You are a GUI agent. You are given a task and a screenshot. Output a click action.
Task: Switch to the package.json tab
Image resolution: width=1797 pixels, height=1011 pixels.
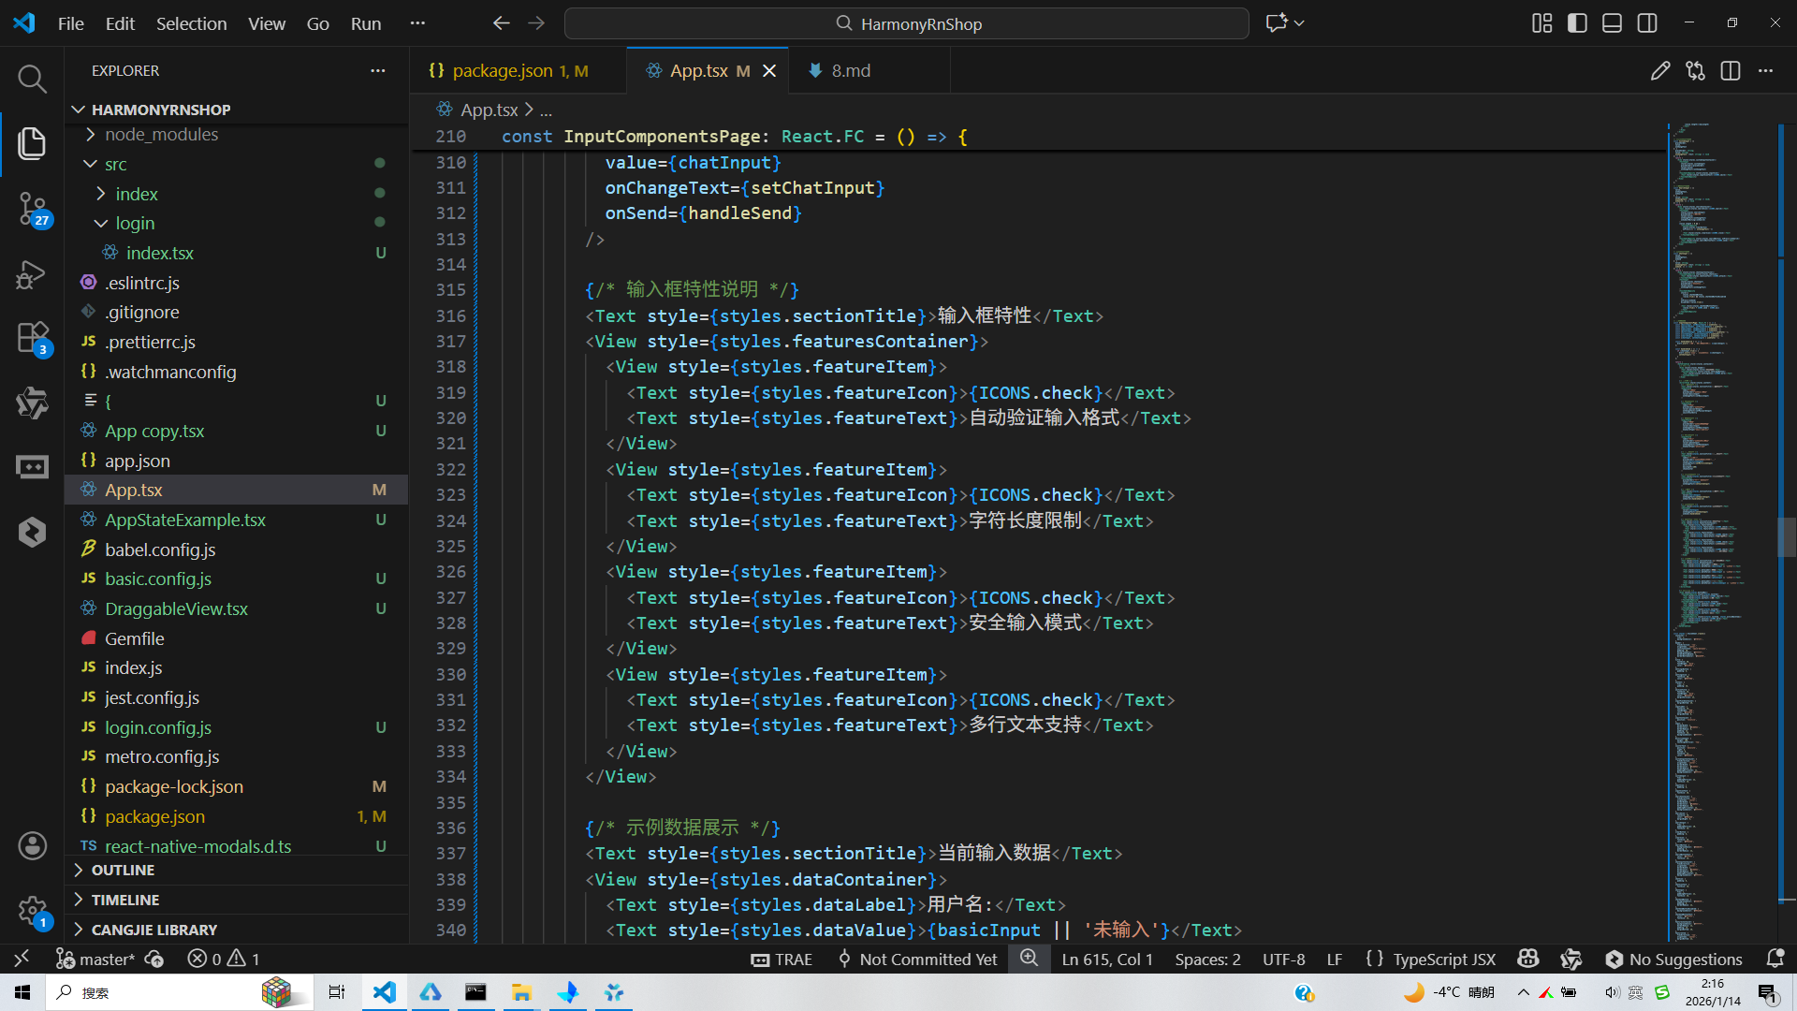click(x=503, y=71)
